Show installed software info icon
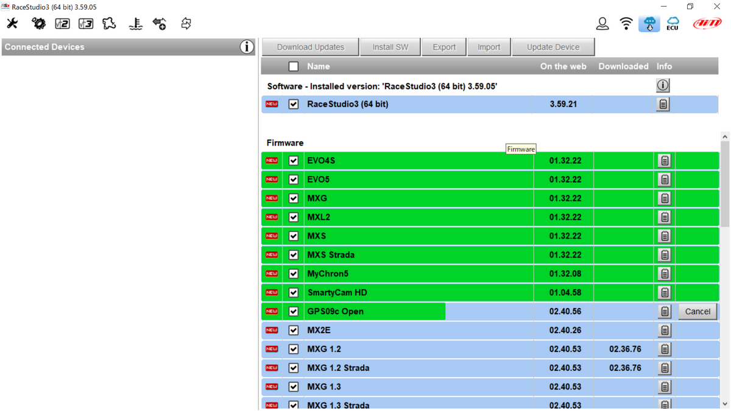Image resolution: width=731 pixels, height=411 pixels. (x=663, y=85)
